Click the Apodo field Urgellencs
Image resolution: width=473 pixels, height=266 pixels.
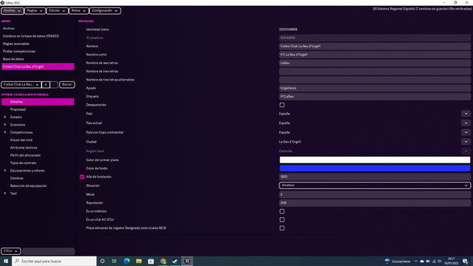tap(375, 88)
